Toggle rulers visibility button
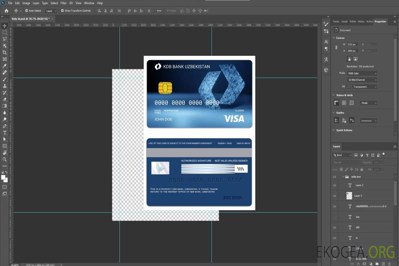Viewport: 399px width, 266px height. pos(337,103)
